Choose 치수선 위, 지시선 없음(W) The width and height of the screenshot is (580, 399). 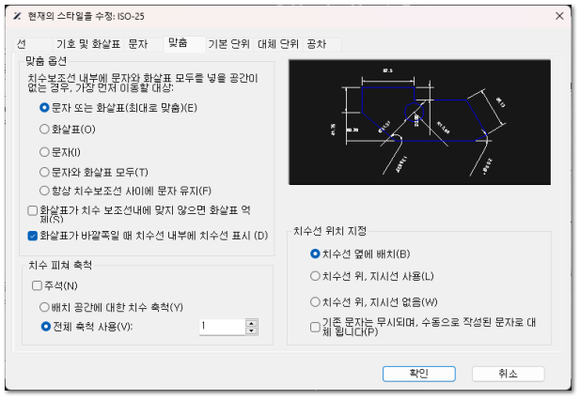(374, 302)
